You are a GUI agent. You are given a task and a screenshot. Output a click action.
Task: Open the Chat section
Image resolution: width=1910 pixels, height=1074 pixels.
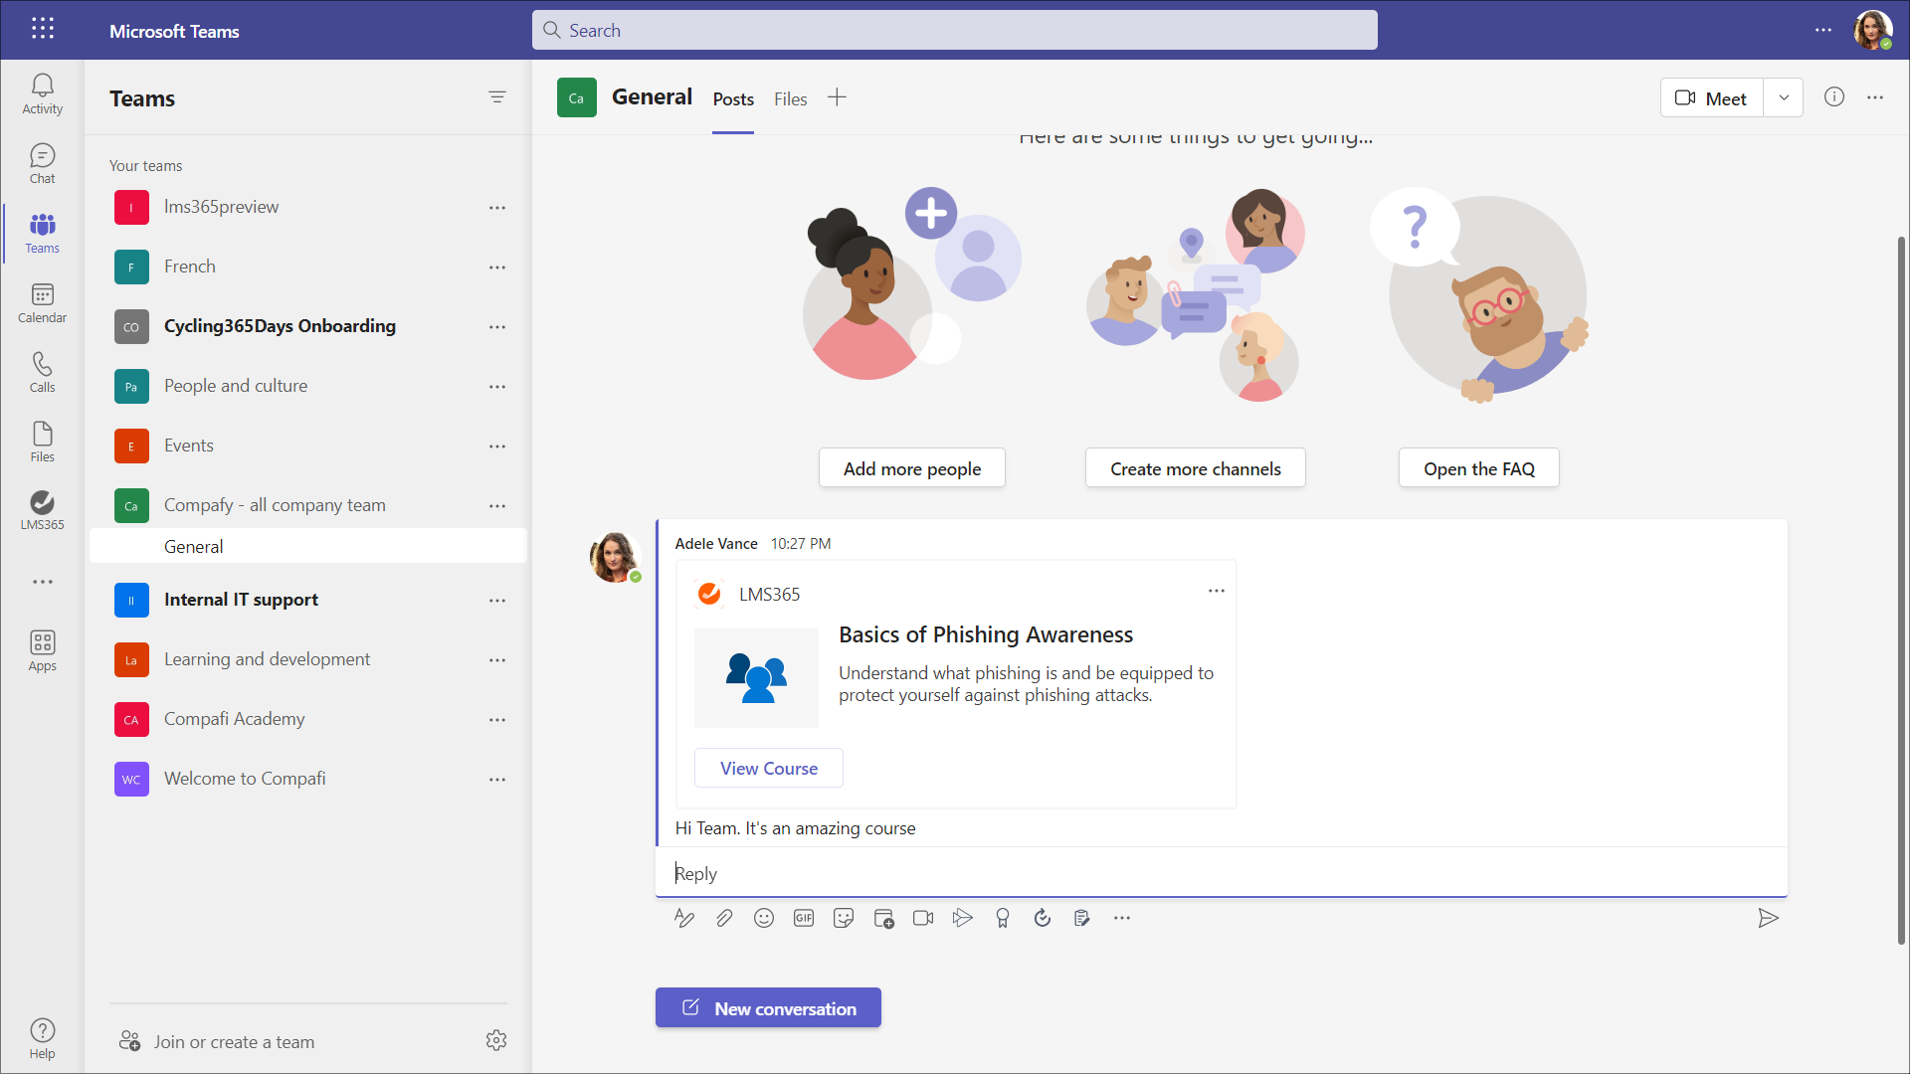pyautogui.click(x=42, y=163)
